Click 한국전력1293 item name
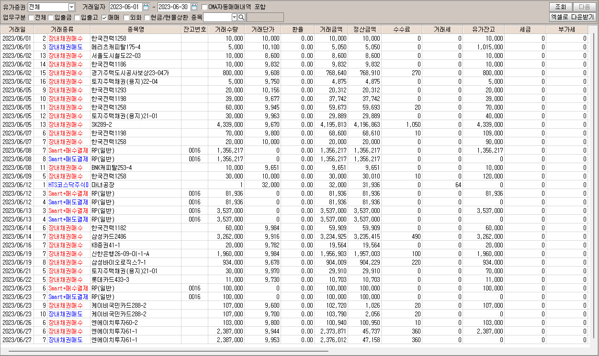599x356 pixels. click(109, 90)
